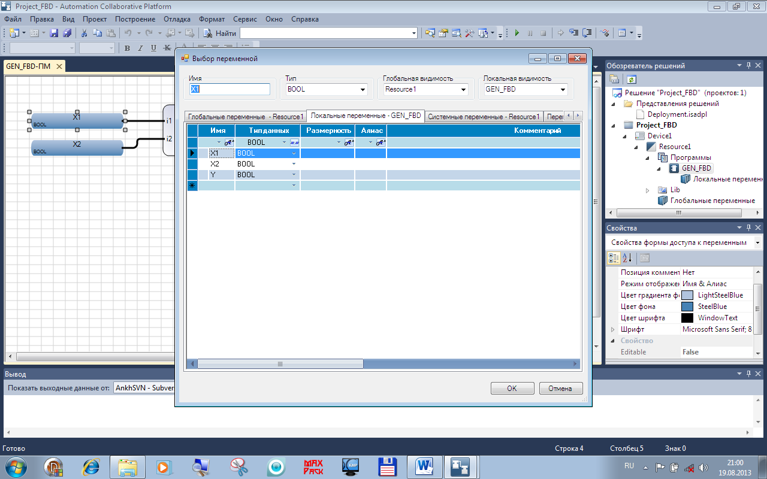Click the Отмена button
The image size is (767, 479).
pos(560,389)
